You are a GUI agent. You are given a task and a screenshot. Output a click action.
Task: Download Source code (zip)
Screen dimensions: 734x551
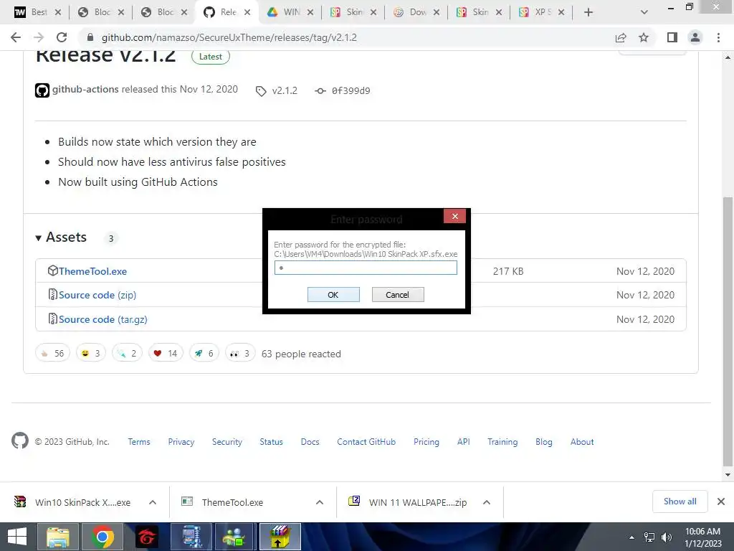[97, 295]
